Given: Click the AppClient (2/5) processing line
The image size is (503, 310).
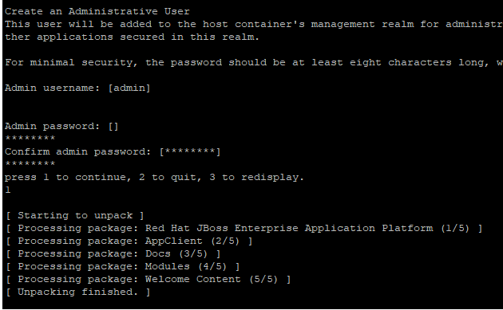Looking at the screenshot, I should point(129,241).
